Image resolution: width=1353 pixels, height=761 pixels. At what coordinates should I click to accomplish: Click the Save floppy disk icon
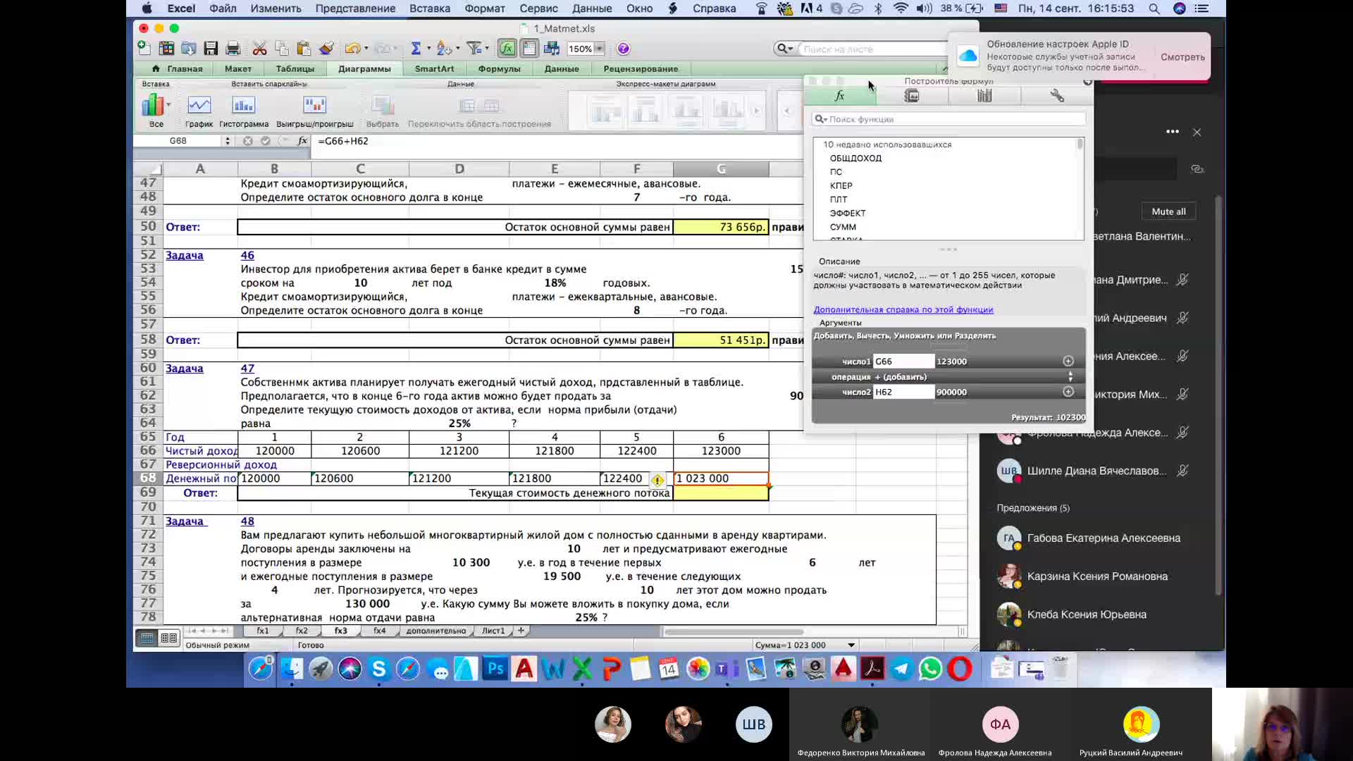click(211, 49)
